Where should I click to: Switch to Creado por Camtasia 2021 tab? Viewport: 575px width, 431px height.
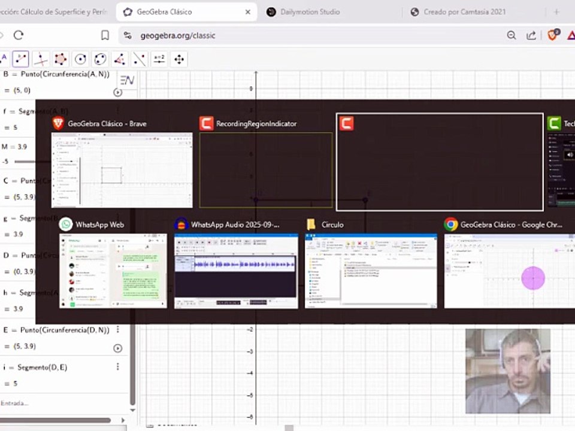click(465, 12)
